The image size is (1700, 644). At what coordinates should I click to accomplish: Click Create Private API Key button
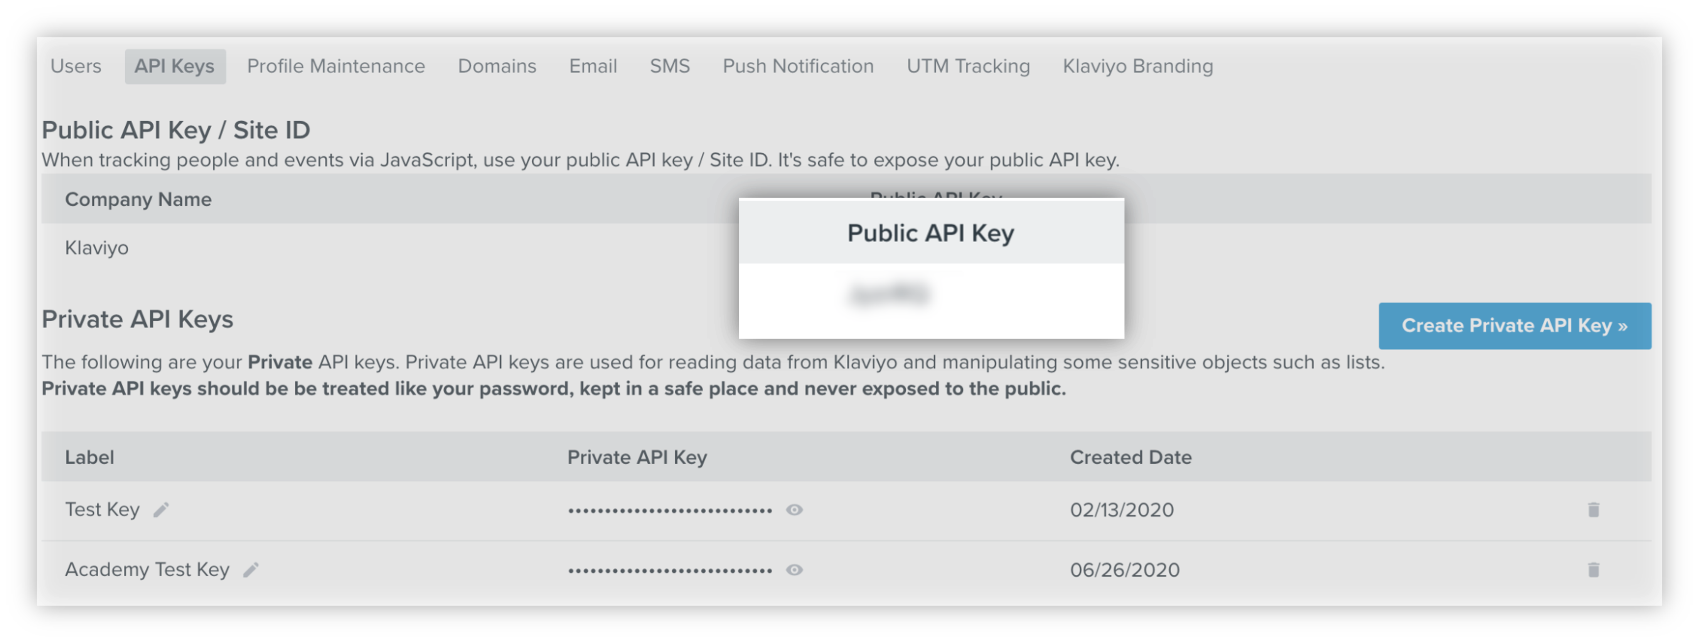click(1515, 325)
